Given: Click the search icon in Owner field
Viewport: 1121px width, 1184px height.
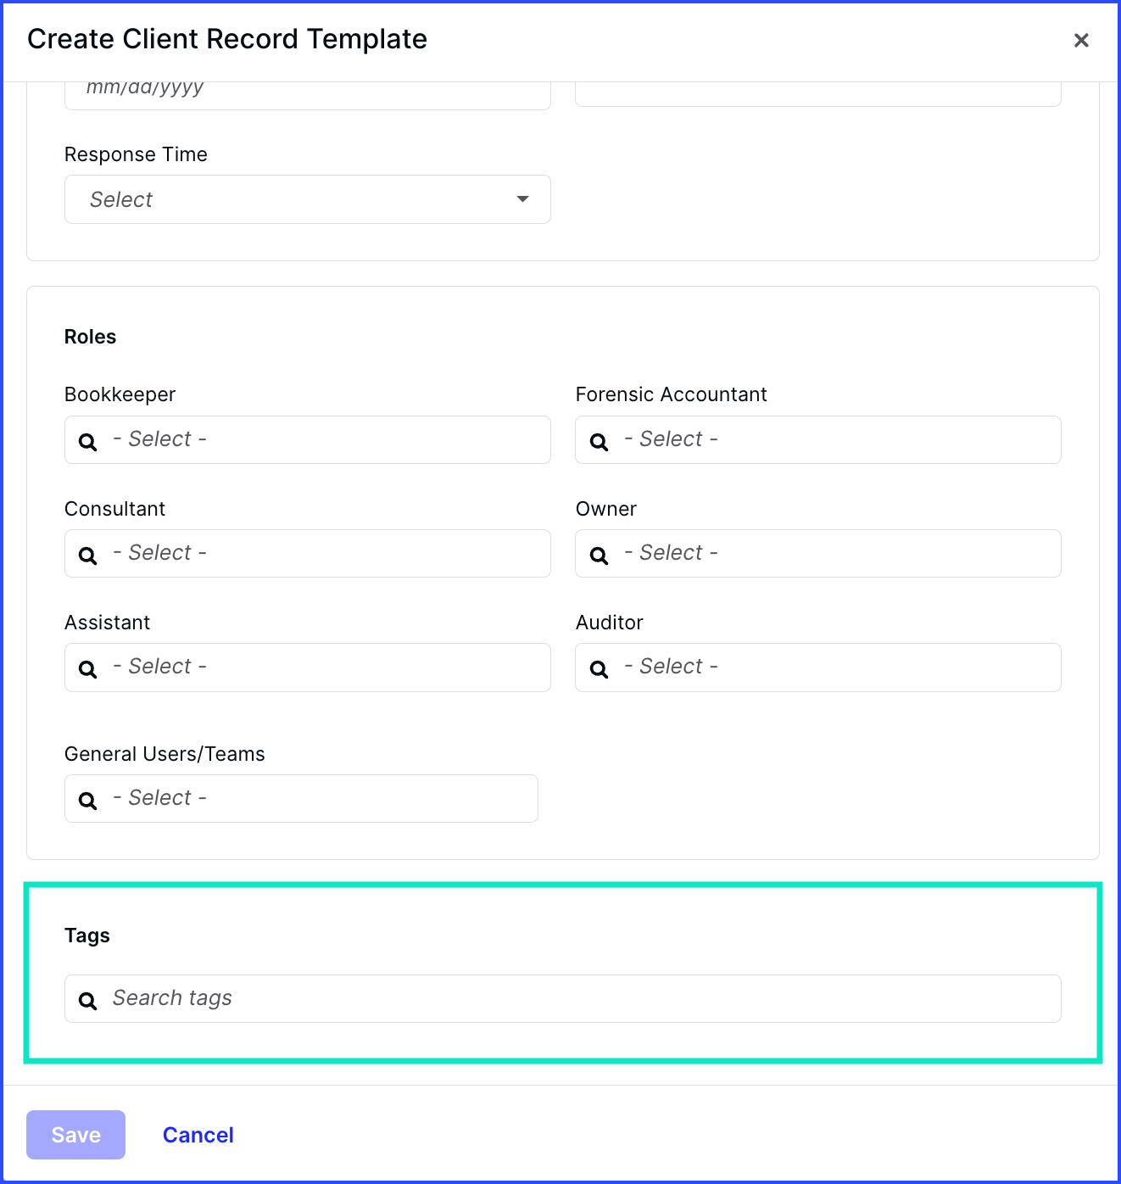Looking at the screenshot, I should pyautogui.click(x=599, y=555).
